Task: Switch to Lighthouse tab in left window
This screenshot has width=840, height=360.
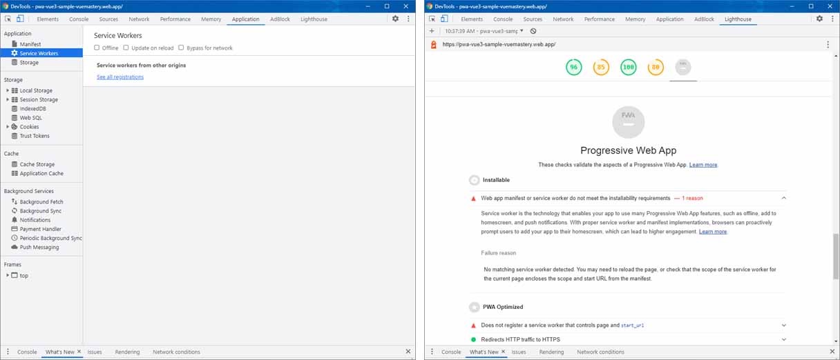Action: tap(314, 19)
